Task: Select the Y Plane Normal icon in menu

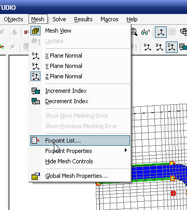Action: point(36,66)
